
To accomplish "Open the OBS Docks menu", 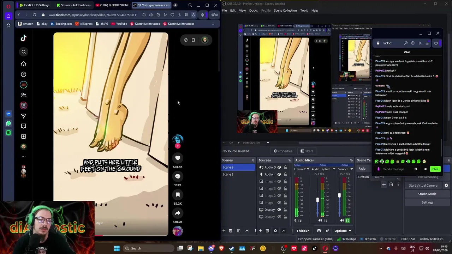I will point(254,10).
